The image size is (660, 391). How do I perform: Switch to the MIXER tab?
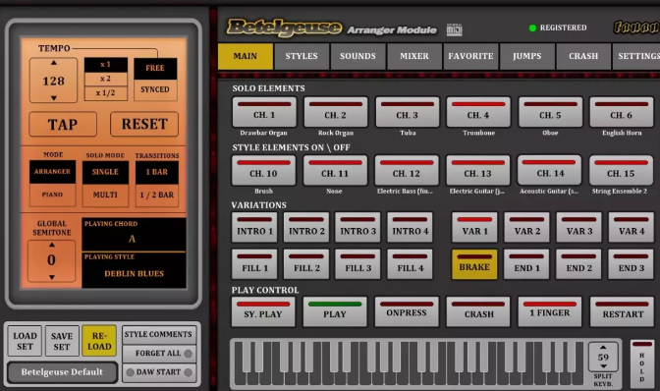[x=414, y=56]
